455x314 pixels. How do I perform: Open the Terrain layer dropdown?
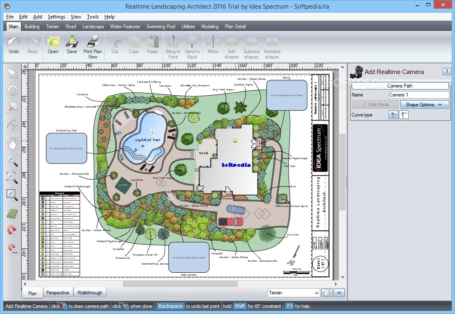coord(293,293)
